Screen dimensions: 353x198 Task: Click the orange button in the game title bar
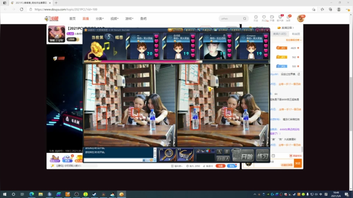tap(175, 30)
